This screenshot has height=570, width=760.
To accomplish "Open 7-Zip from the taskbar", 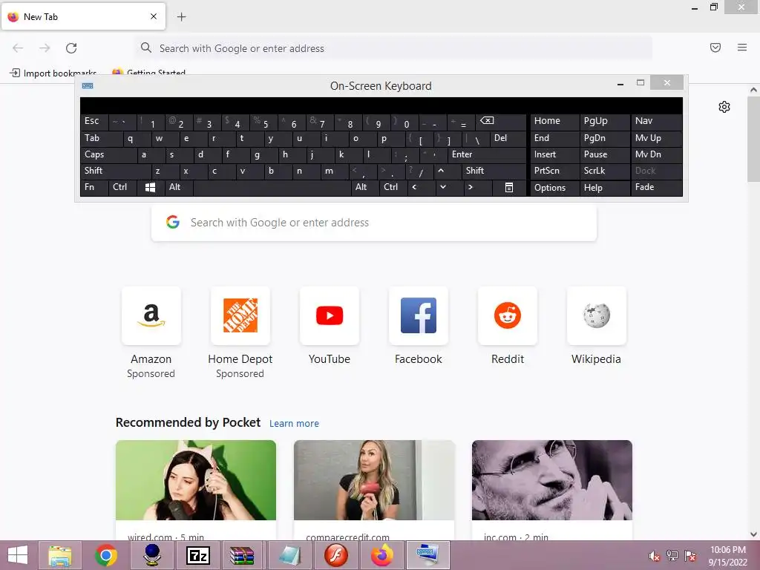I will click(x=198, y=555).
